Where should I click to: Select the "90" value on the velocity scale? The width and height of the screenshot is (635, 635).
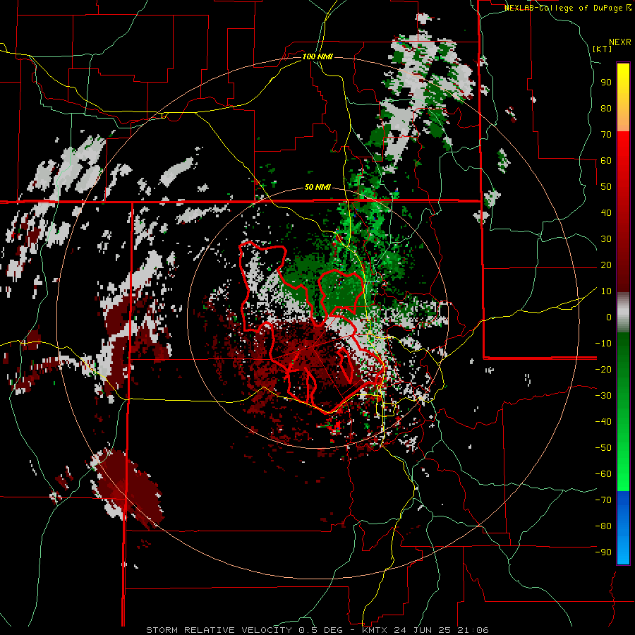606,83
